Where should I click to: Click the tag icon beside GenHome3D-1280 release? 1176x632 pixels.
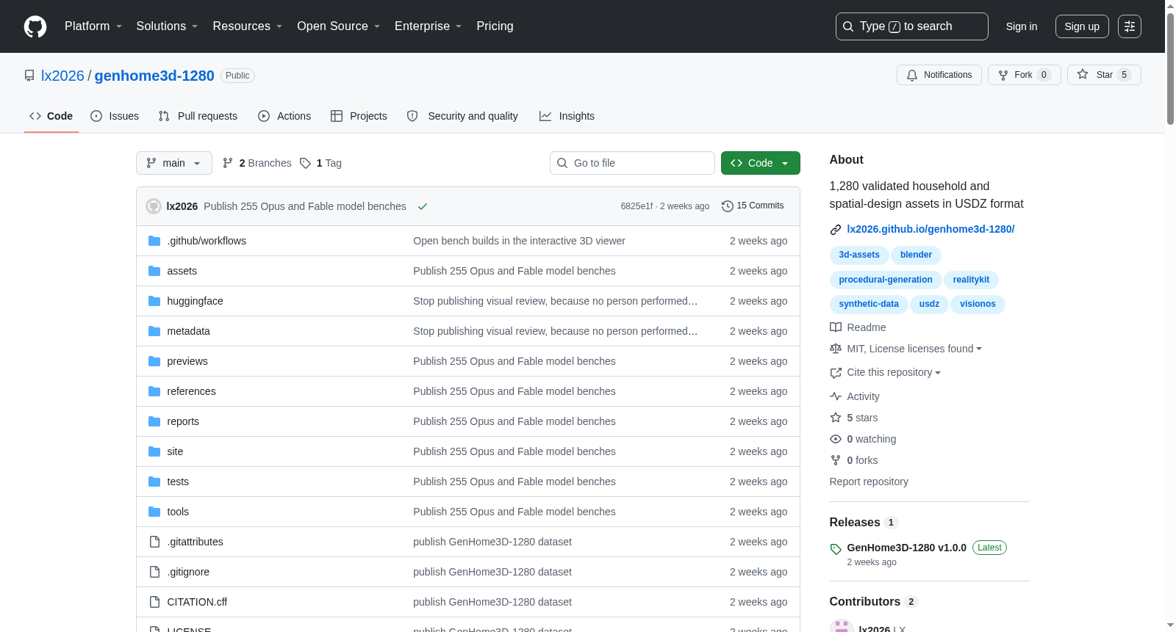836,549
